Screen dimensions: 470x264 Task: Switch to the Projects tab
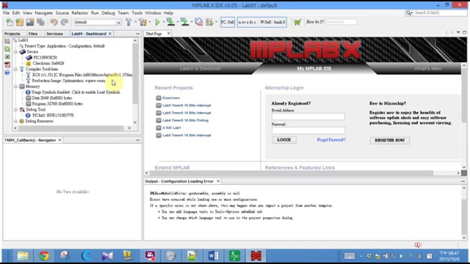(12, 34)
